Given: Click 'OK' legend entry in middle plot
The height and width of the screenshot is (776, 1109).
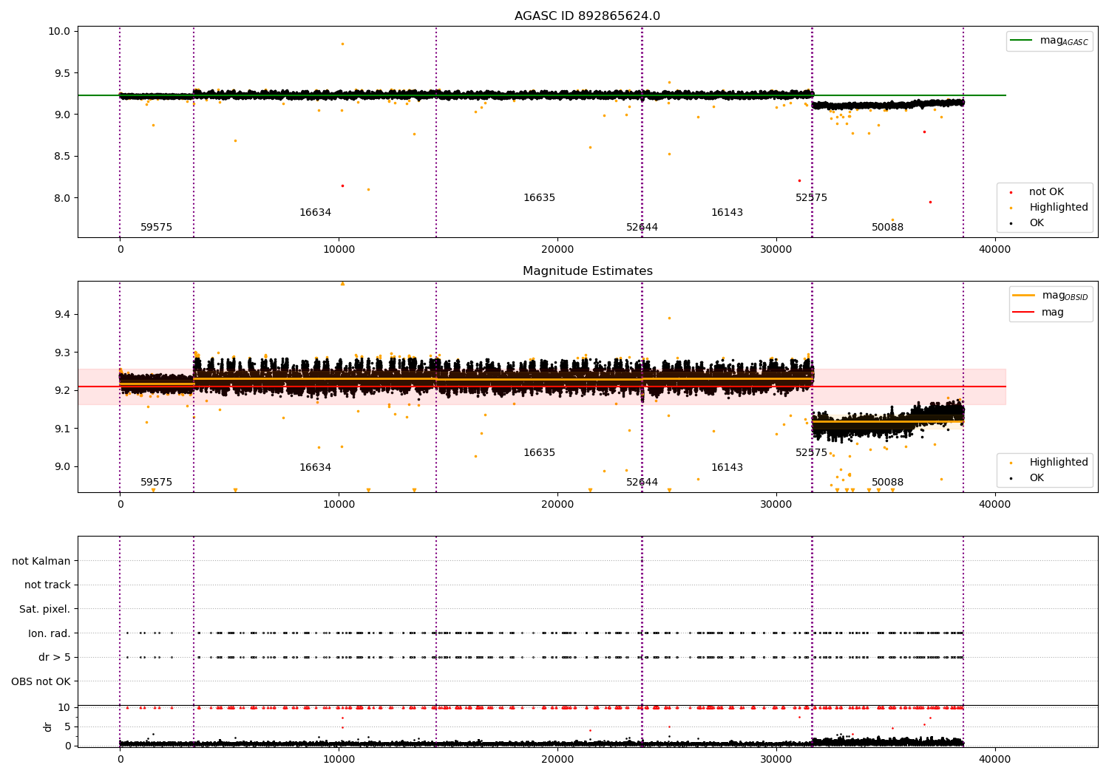Looking at the screenshot, I should [1028, 478].
